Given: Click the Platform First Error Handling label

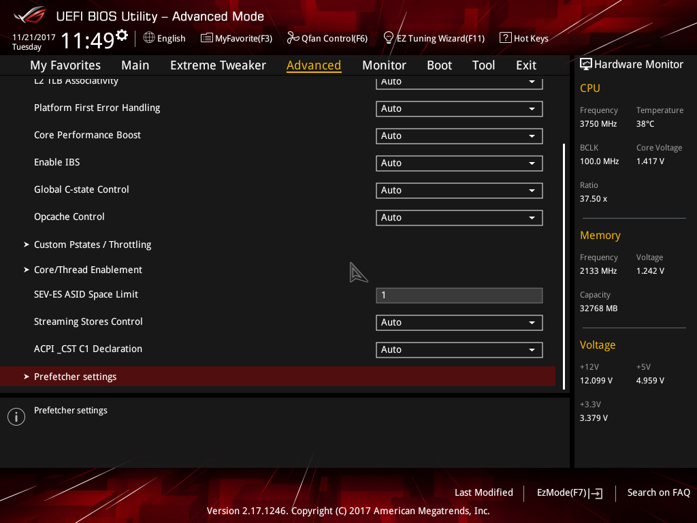Looking at the screenshot, I should pyautogui.click(x=97, y=108).
